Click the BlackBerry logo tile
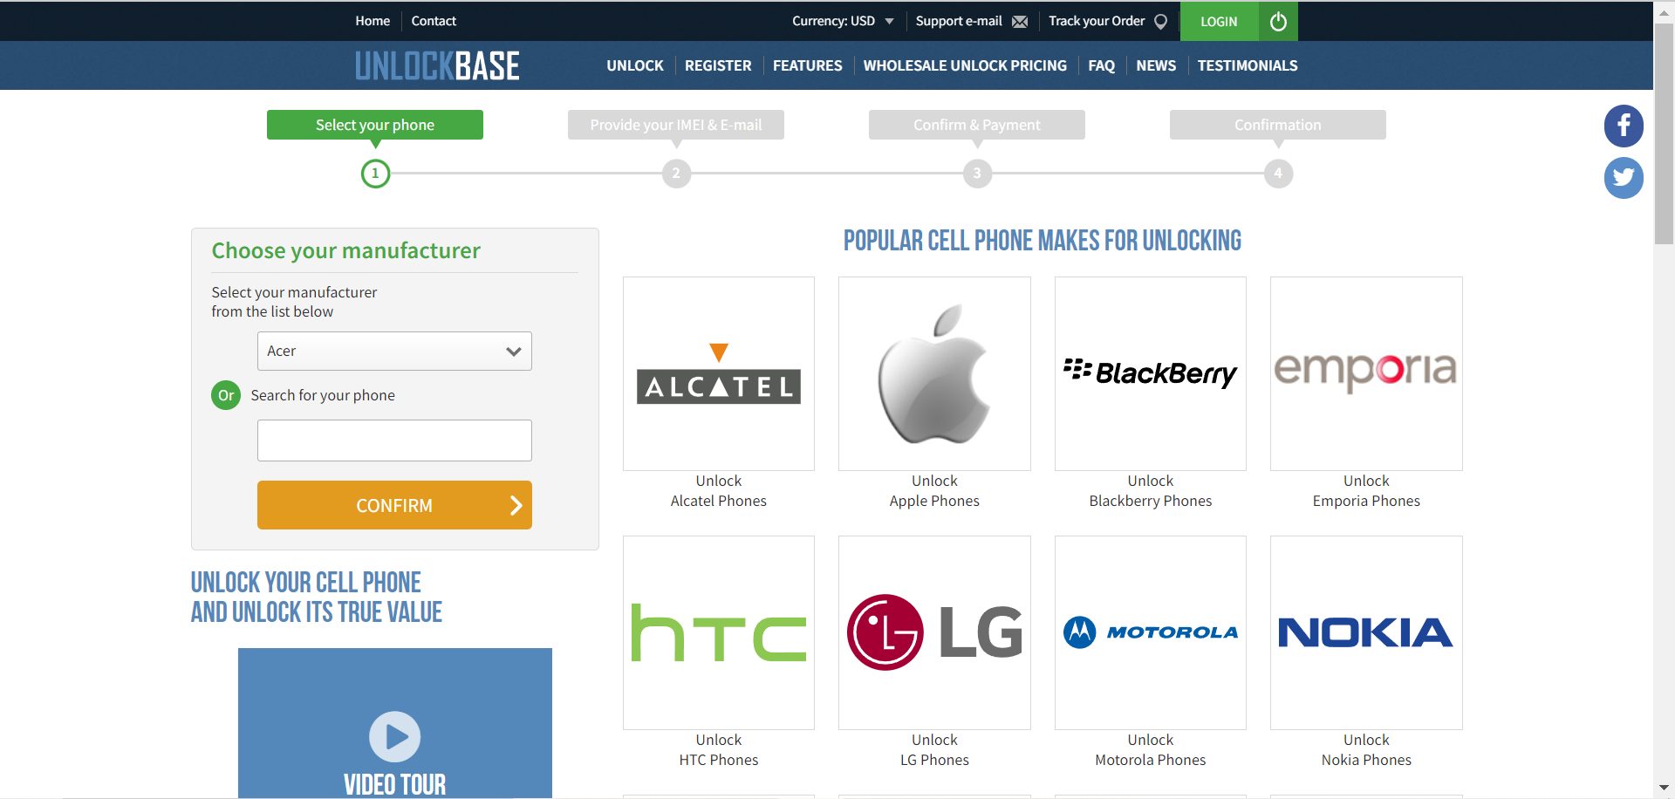1675x799 pixels. click(x=1150, y=373)
